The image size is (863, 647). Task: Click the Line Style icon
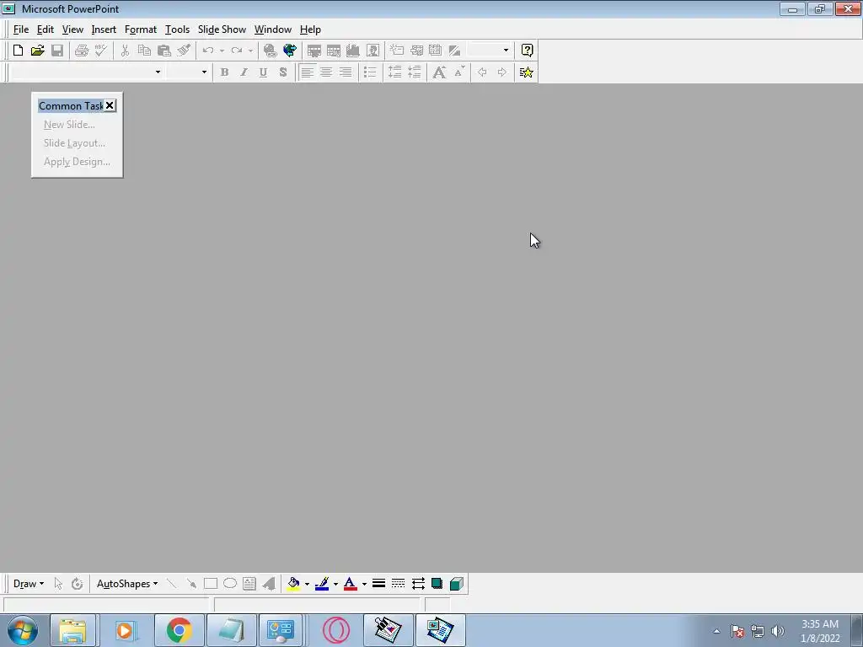point(378,584)
